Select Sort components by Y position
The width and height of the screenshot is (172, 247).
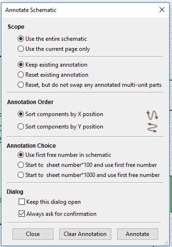click(60, 127)
